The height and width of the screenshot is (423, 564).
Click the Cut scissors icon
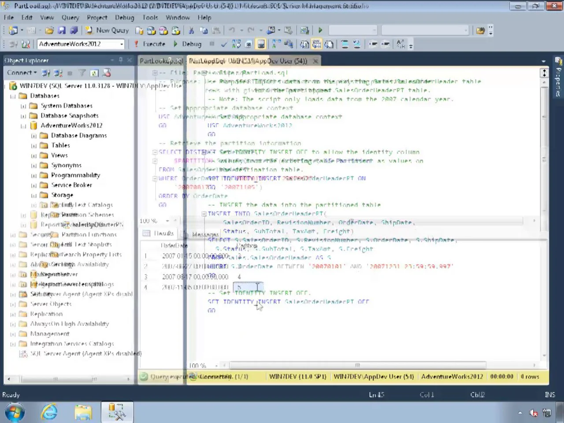(191, 30)
